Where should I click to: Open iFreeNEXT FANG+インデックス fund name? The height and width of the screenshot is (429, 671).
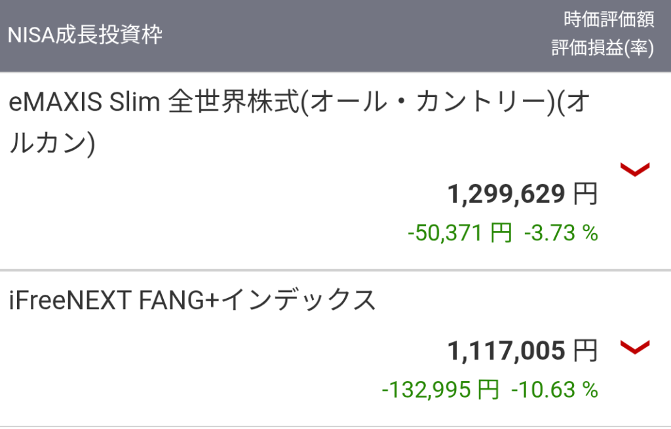pyautogui.click(x=193, y=300)
